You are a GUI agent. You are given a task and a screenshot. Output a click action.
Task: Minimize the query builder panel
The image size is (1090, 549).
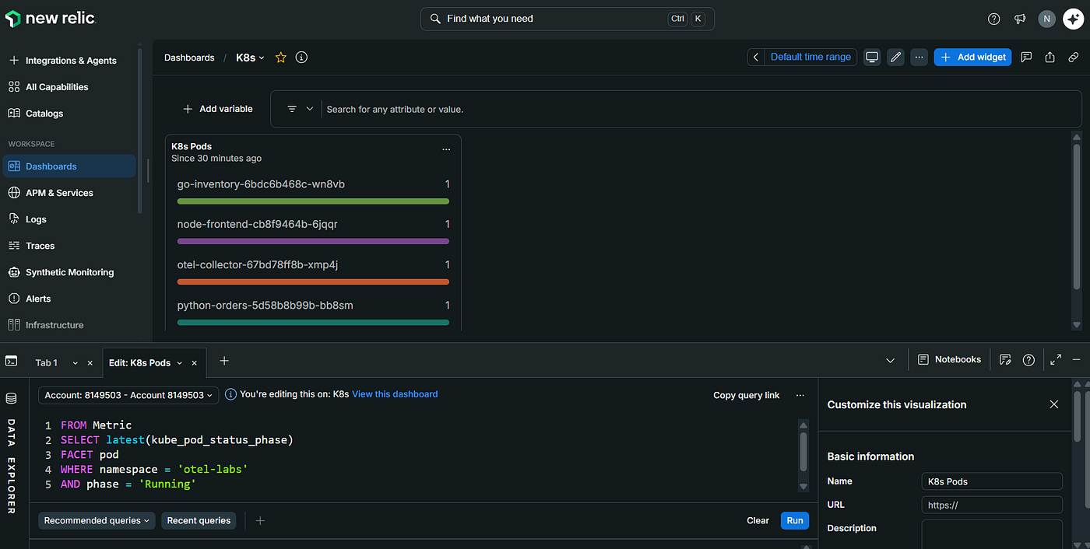(x=1076, y=359)
